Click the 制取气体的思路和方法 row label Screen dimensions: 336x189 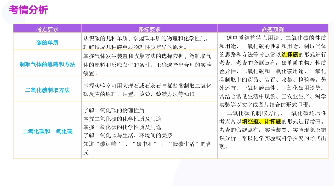(47, 64)
